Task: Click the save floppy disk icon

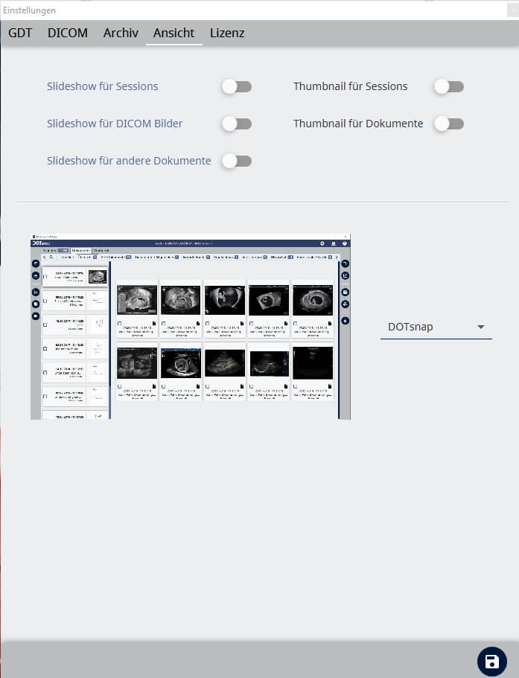Action: (491, 662)
